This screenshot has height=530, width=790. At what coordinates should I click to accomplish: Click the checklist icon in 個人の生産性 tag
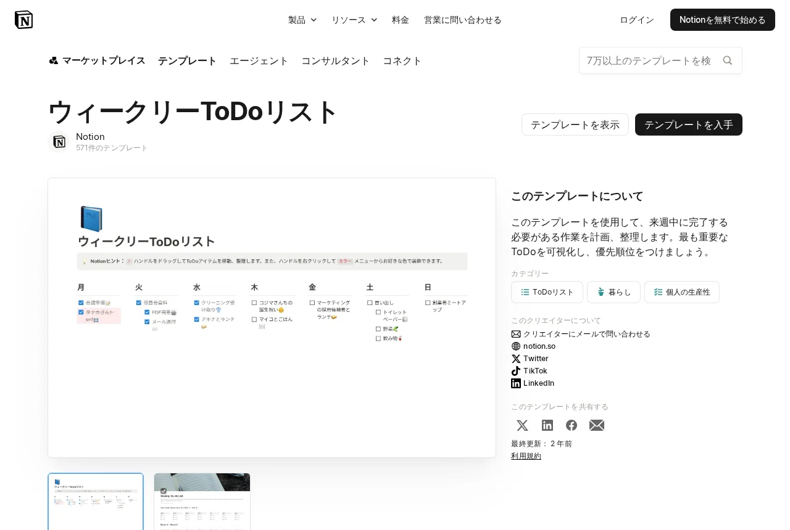[x=659, y=292]
